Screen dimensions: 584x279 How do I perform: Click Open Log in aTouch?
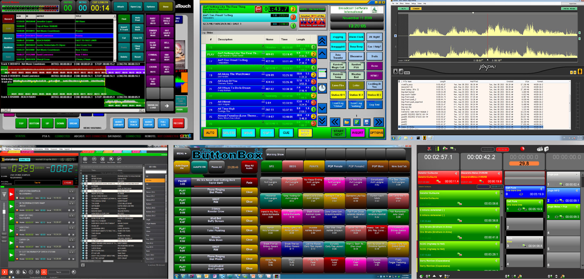136,6
